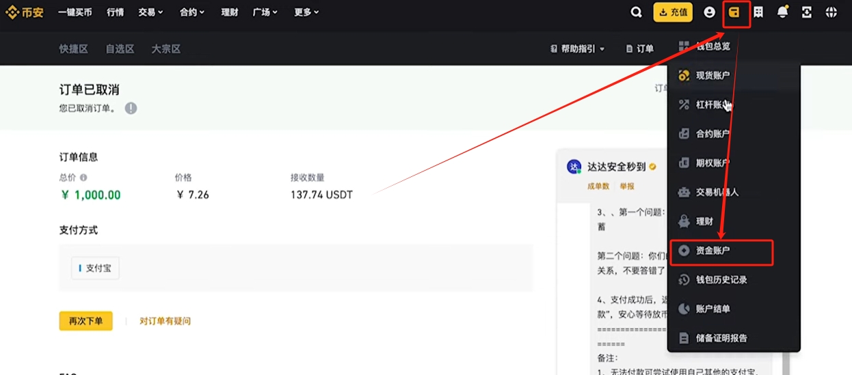Image resolution: width=852 pixels, height=375 pixels.
Task: Click the 杠杆账户 percent icon
Action: 683,105
